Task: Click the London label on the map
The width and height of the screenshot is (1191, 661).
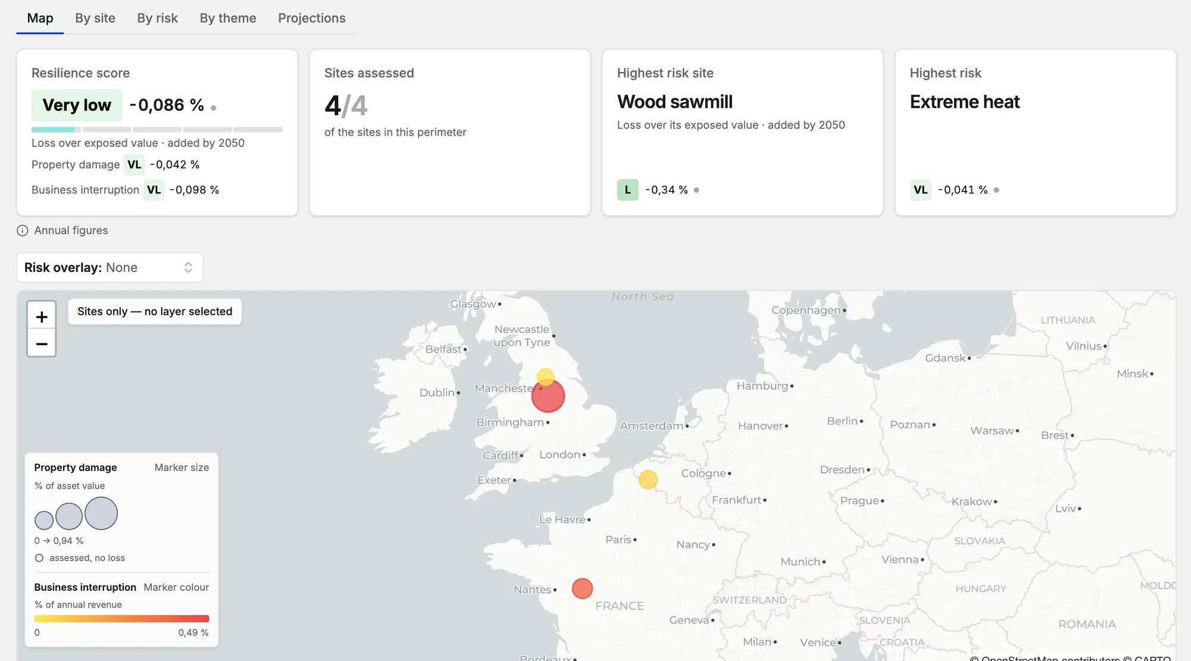Action: (560, 455)
